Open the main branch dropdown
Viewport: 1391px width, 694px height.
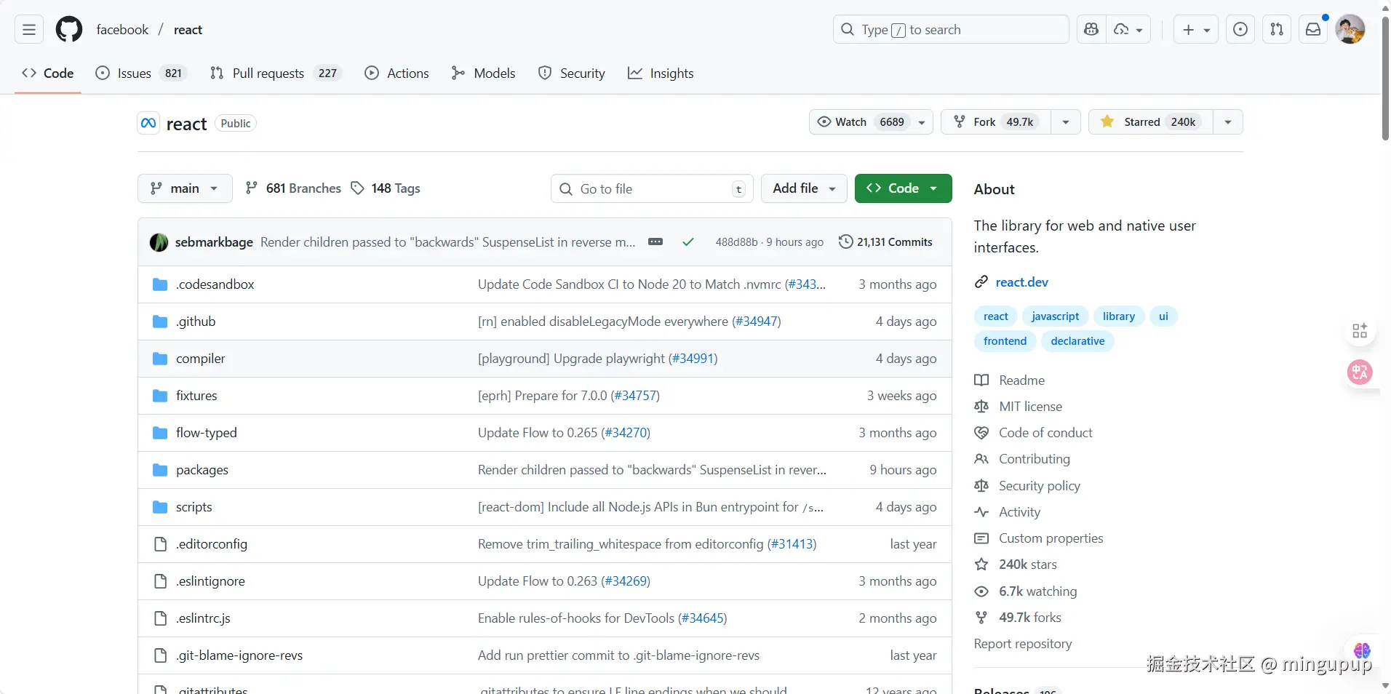[x=185, y=188]
